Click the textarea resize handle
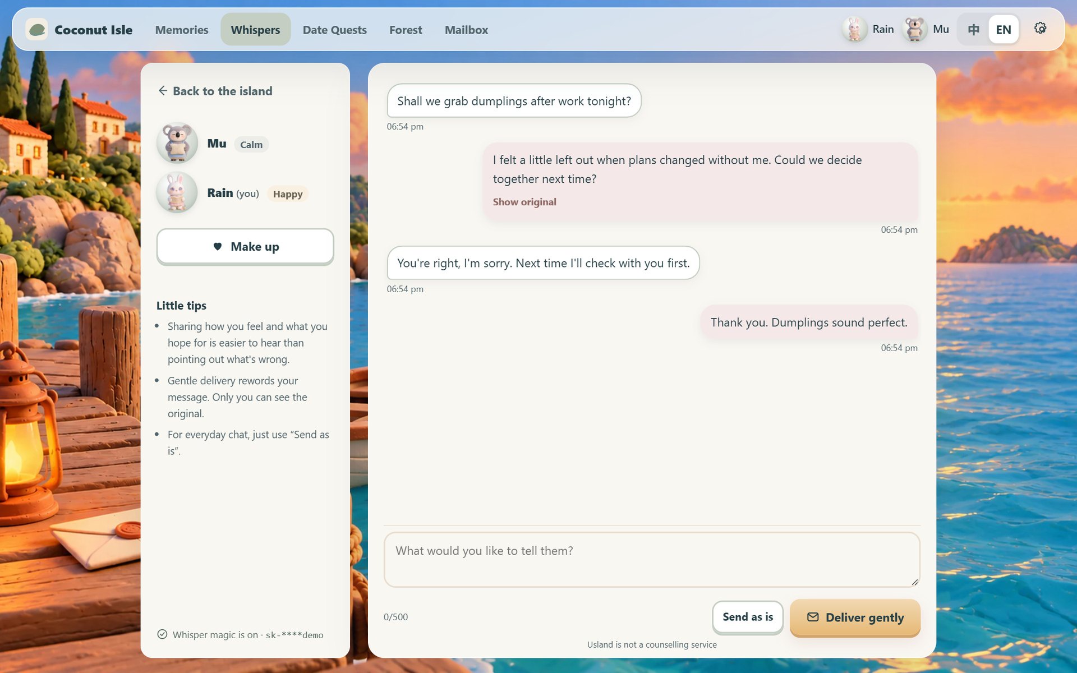Viewport: 1077px width, 673px height. [x=915, y=582]
